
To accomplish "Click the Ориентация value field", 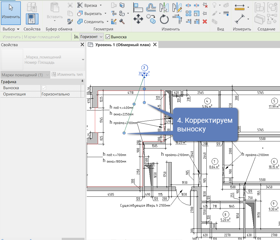I will 63,94.
